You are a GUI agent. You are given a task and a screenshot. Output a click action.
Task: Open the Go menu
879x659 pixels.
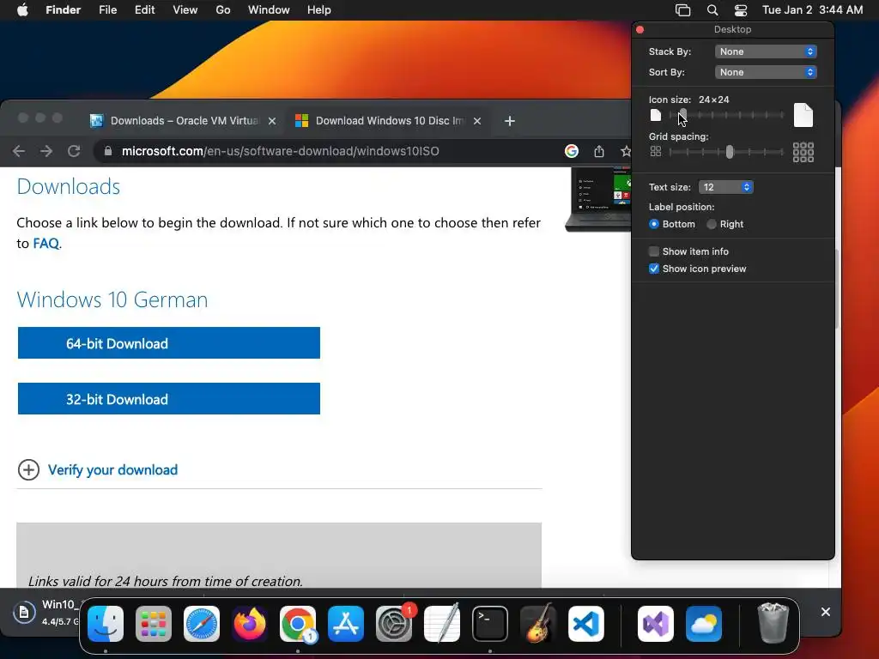coord(223,10)
